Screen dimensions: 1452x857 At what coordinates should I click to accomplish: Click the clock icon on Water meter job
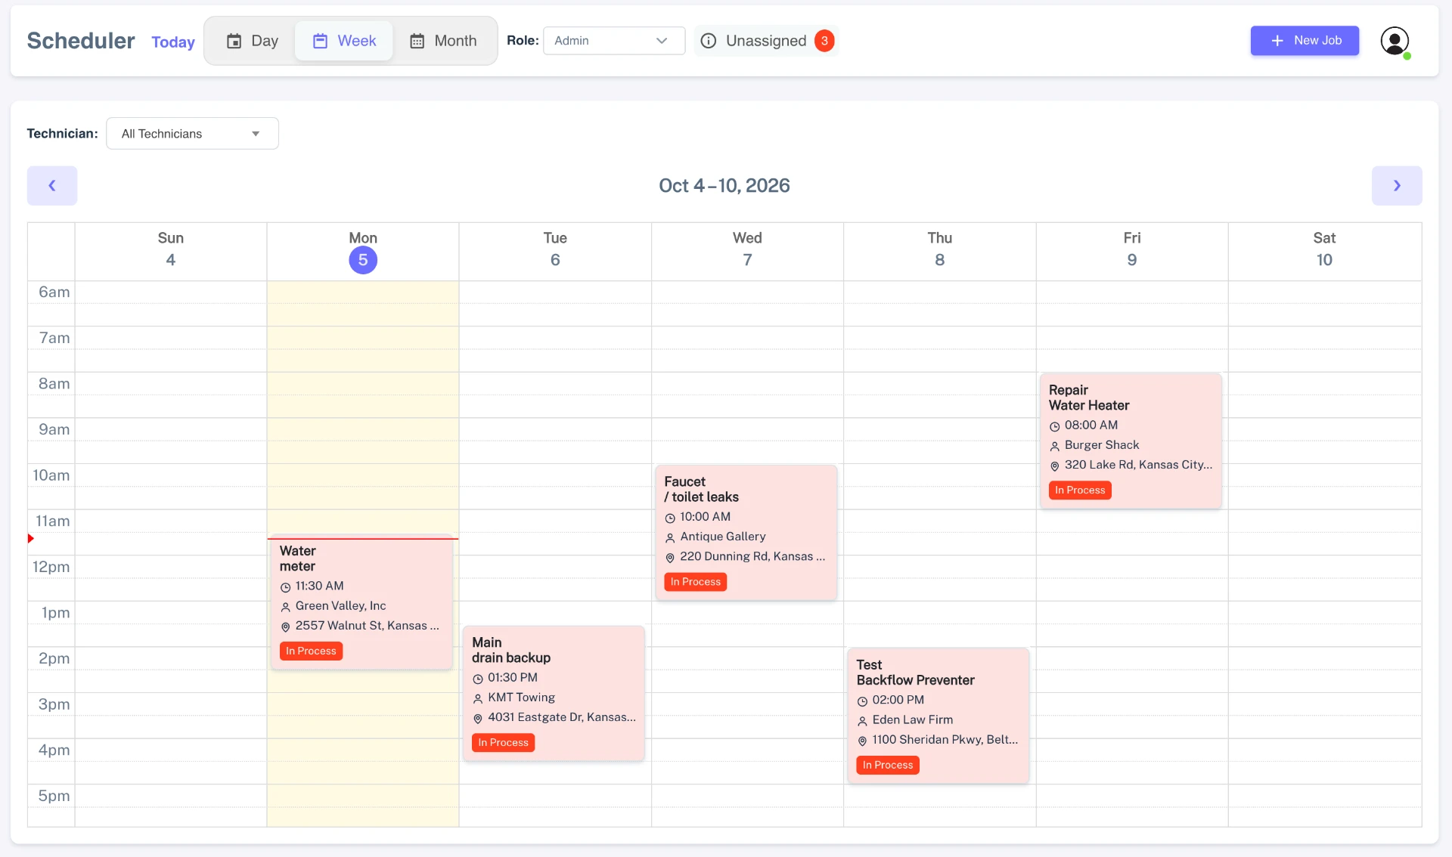285,587
